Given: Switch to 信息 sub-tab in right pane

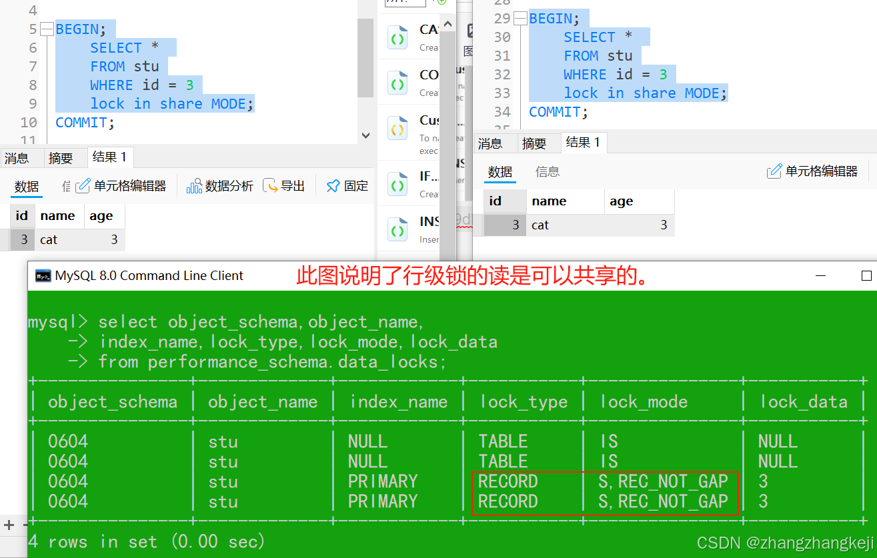Looking at the screenshot, I should [x=548, y=172].
